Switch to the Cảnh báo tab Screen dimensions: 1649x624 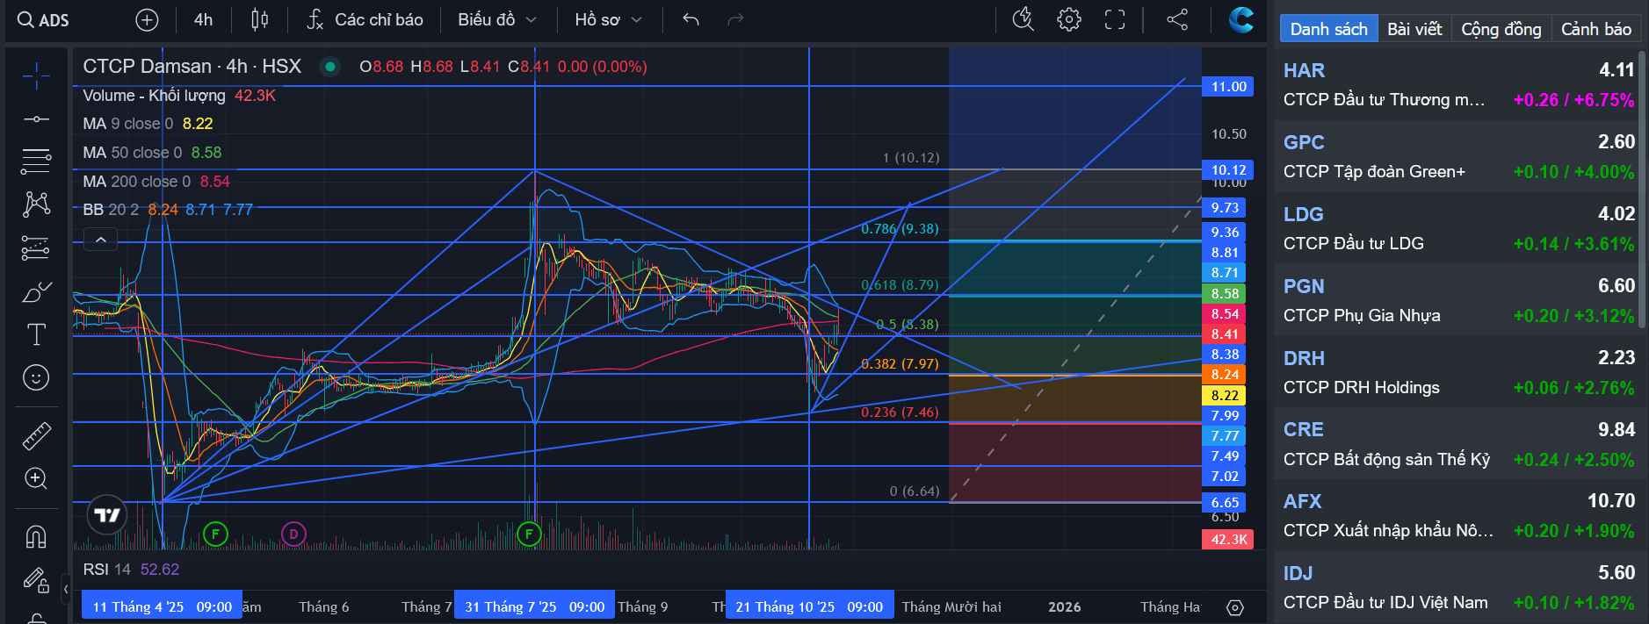[1596, 29]
